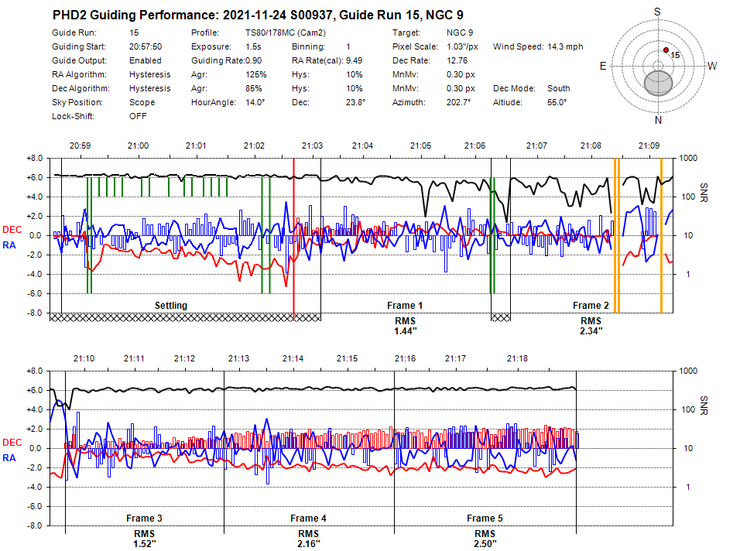Select the Pixel Scale value 1.03"/px

coord(463,46)
